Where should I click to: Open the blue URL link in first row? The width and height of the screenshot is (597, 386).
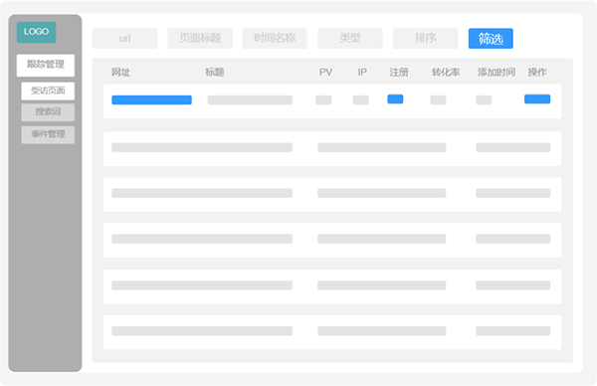point(151,100)
